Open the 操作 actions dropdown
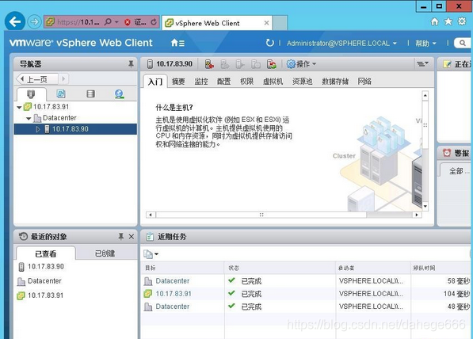 point(301,64)
